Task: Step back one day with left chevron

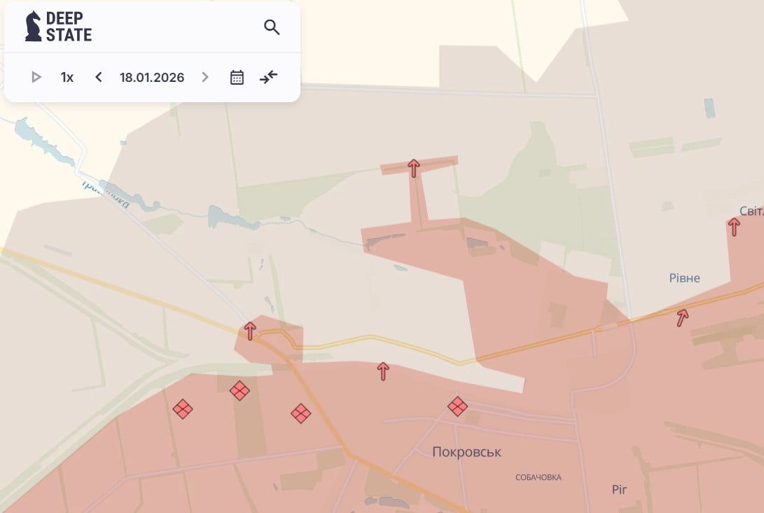Action: [x=98, y=77]
